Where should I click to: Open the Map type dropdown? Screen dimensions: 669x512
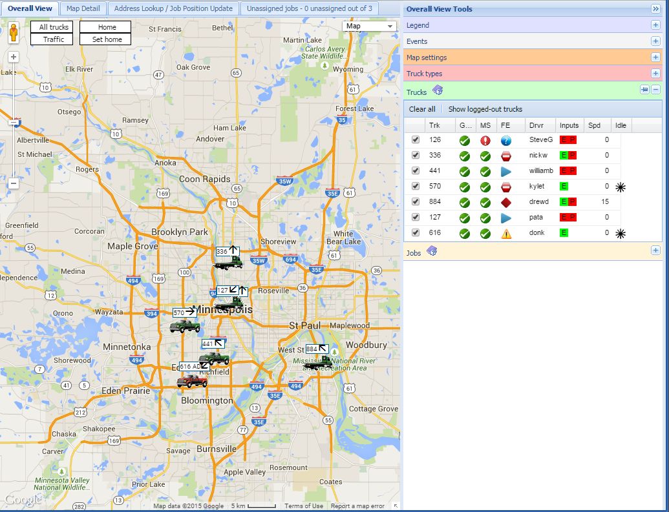pos(369,26)
